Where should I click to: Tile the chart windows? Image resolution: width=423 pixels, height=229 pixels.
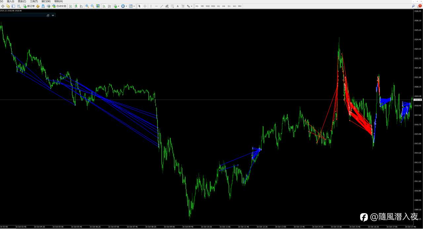[98, 6]
